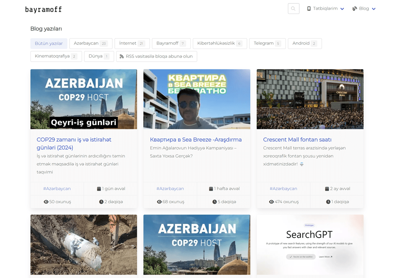
Task: Open COP29 zamanı iş və istirahət günləri article
Action: pos(74,144)
